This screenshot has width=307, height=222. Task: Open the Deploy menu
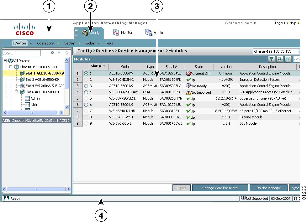click(70, 43)
